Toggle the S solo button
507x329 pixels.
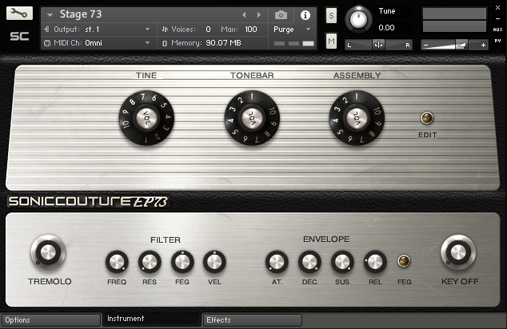tap(331, 15)
